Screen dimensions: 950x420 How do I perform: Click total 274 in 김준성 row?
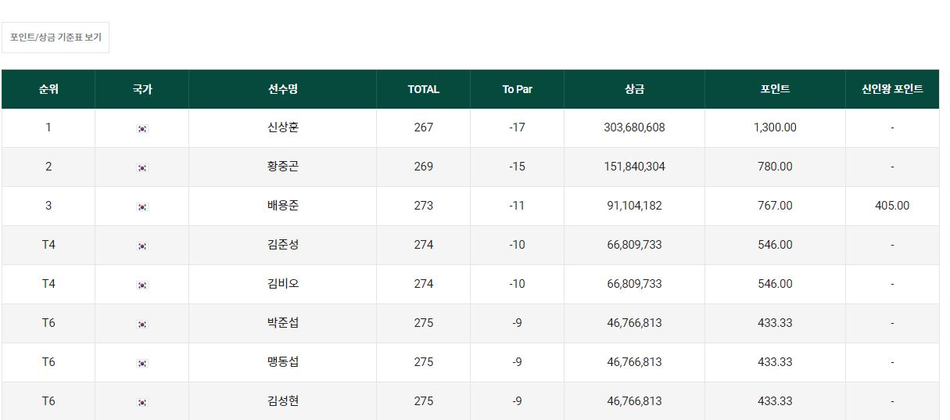click(x=424, y=245)
